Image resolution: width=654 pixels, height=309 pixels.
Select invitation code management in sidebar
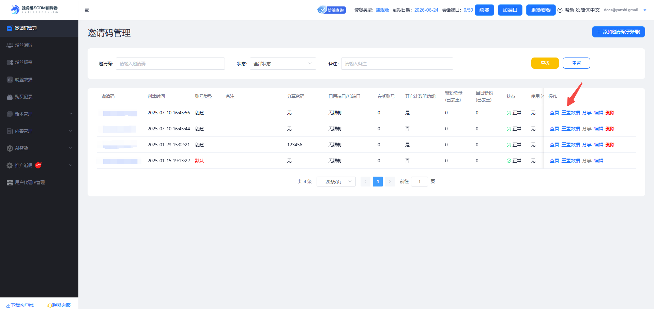click(26, 28)
